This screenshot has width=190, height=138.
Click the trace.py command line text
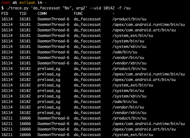point(67,8)
